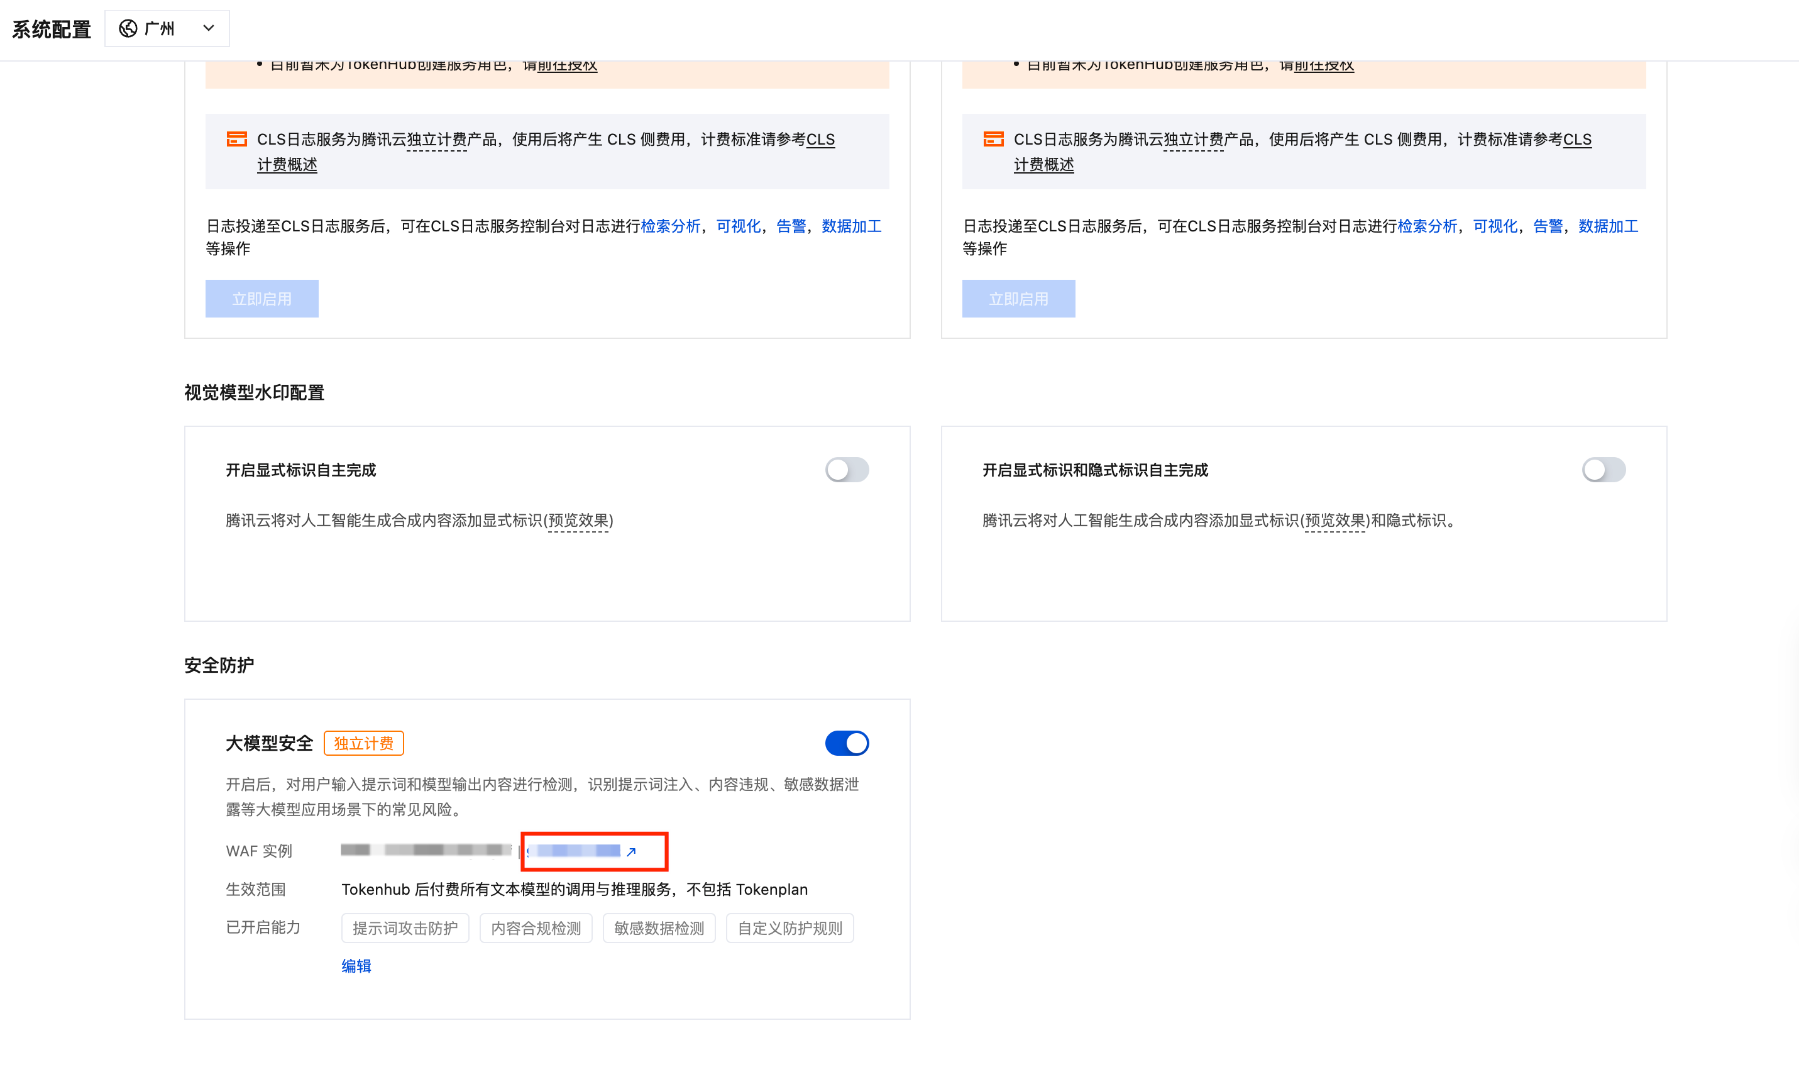Viewport: 1799px width, 1089px height.
Task: Click 告警 link in the left card
Action: pyautogui.click(x=791, y=226)
